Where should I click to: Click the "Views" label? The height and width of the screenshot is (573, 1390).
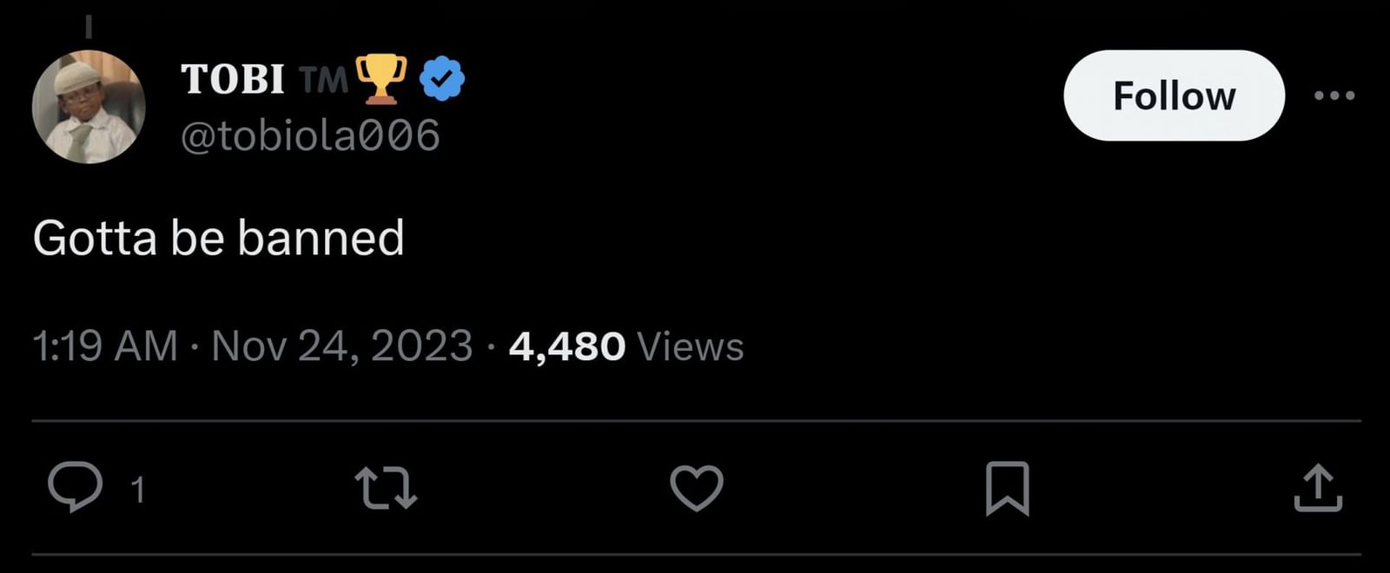pyautogui.click(x=691, y=346)
